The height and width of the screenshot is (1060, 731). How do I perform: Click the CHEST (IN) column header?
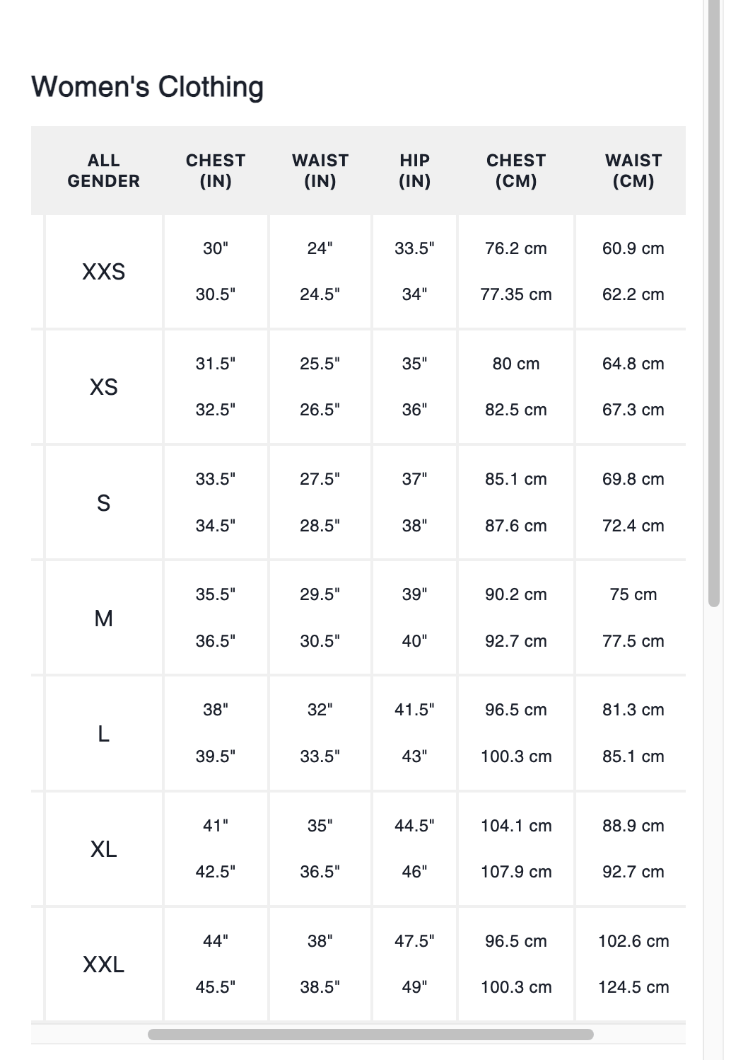[216, 171]
